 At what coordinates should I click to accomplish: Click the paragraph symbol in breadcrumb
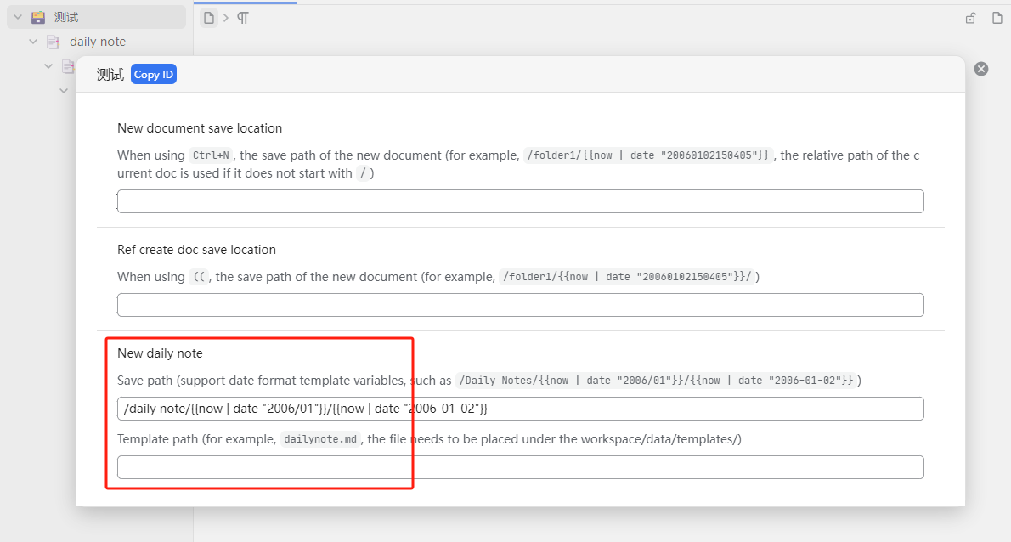243,18
